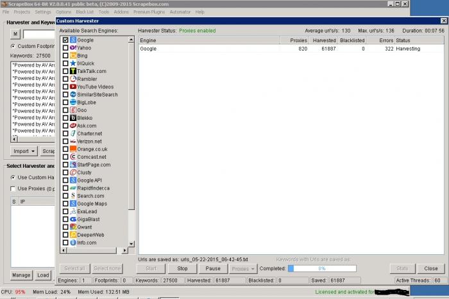
Task: Click the Charter.net icon
Action: (x=73, y=133)
